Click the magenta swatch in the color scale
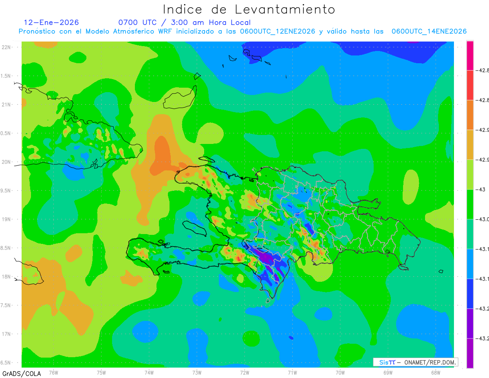The width and height of the screenshot is (489, 378). [470, 55]
